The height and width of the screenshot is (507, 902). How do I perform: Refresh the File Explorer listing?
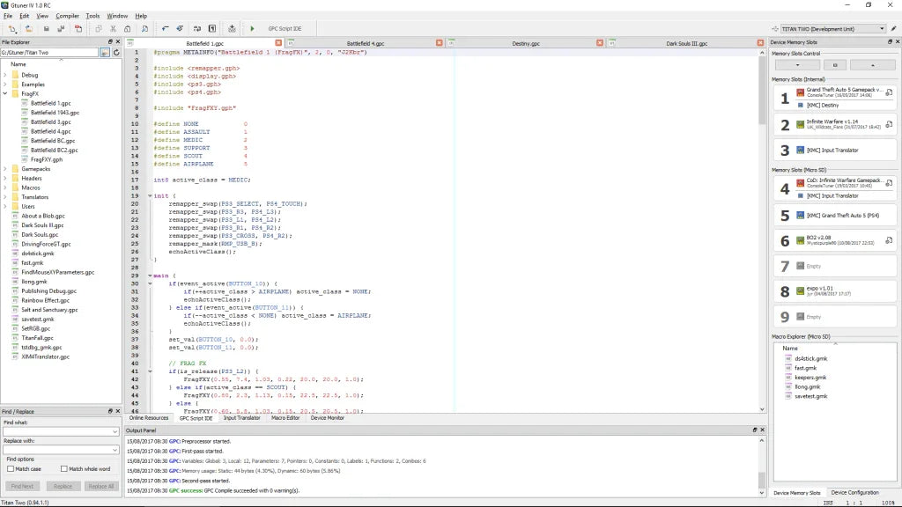pos(115,53)
